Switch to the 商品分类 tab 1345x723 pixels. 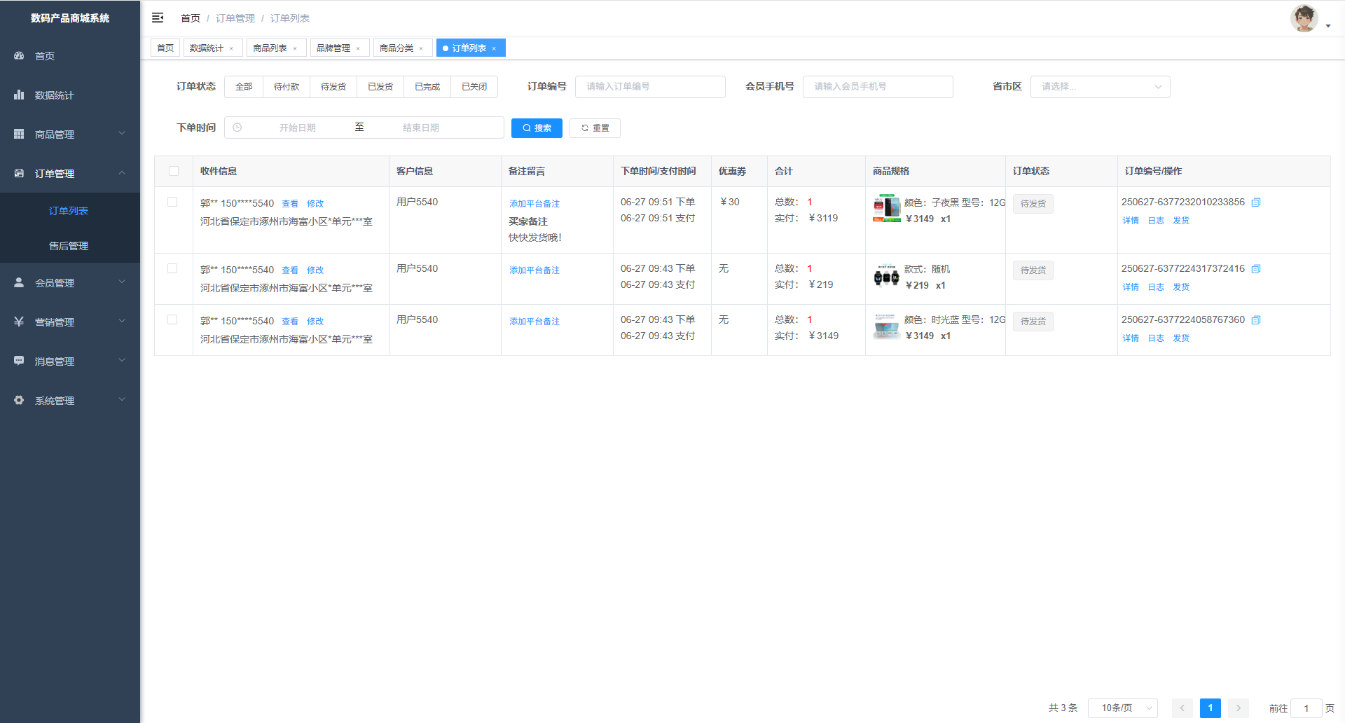click(396, 48)
